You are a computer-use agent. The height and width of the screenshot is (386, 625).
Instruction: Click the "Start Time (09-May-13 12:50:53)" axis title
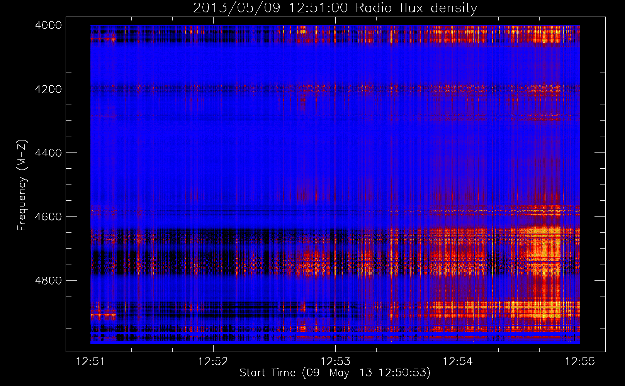(335, 373)
